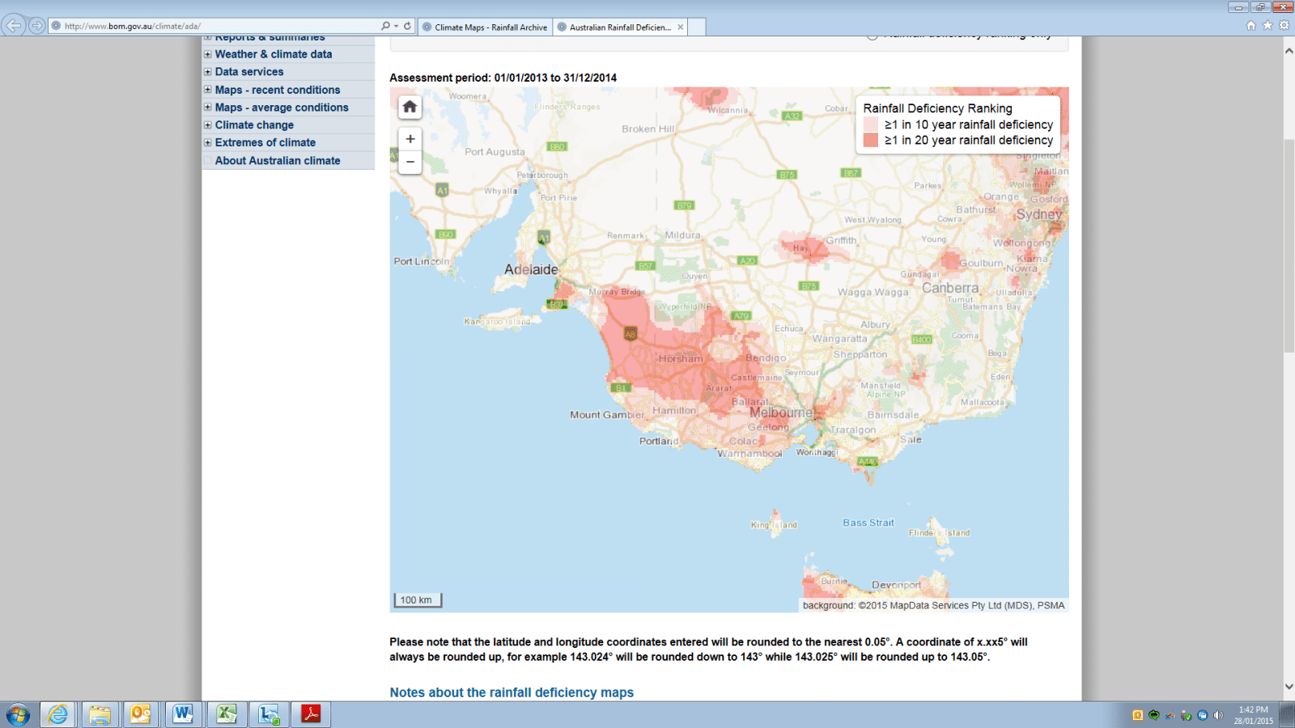The height and width of the screenshot is (728, 1295).
Task: Select Rainfall deficiency ranking only radio button
Action: [x=872, y=36]
